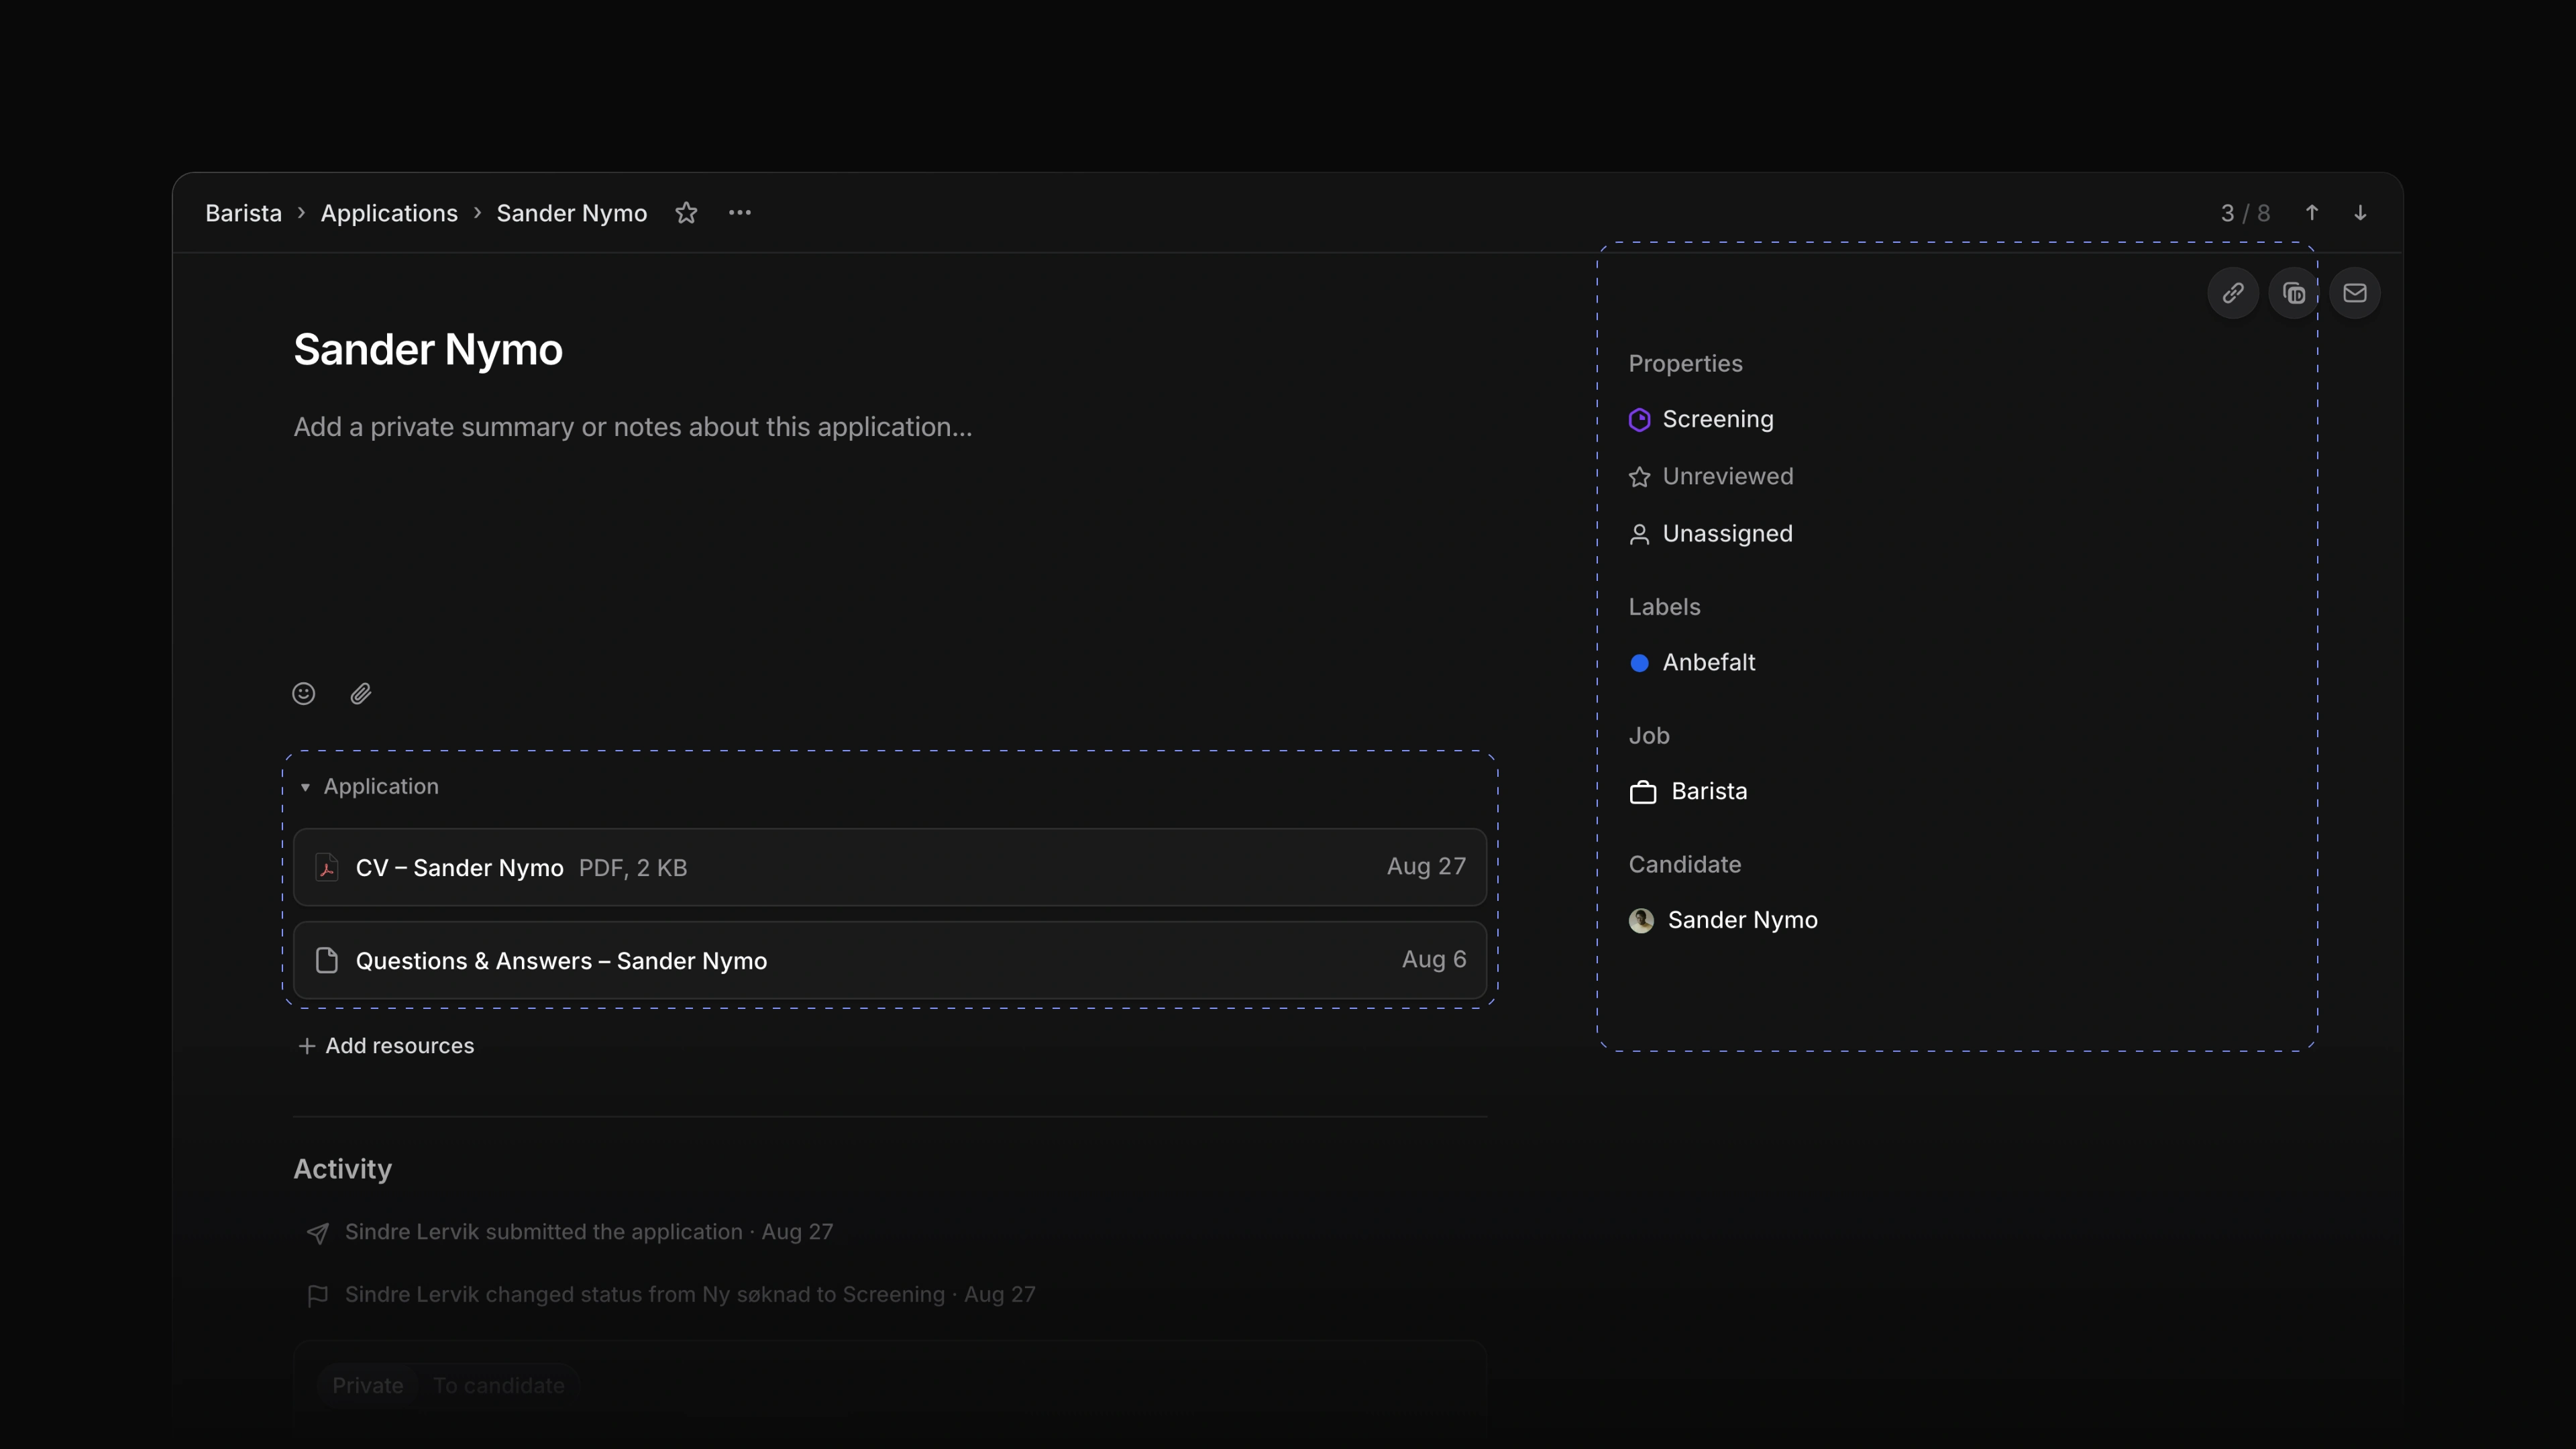This screenshot has width=2576, height=1449.
Task: Open the Barista job in sidebar
Action: 1689,792
